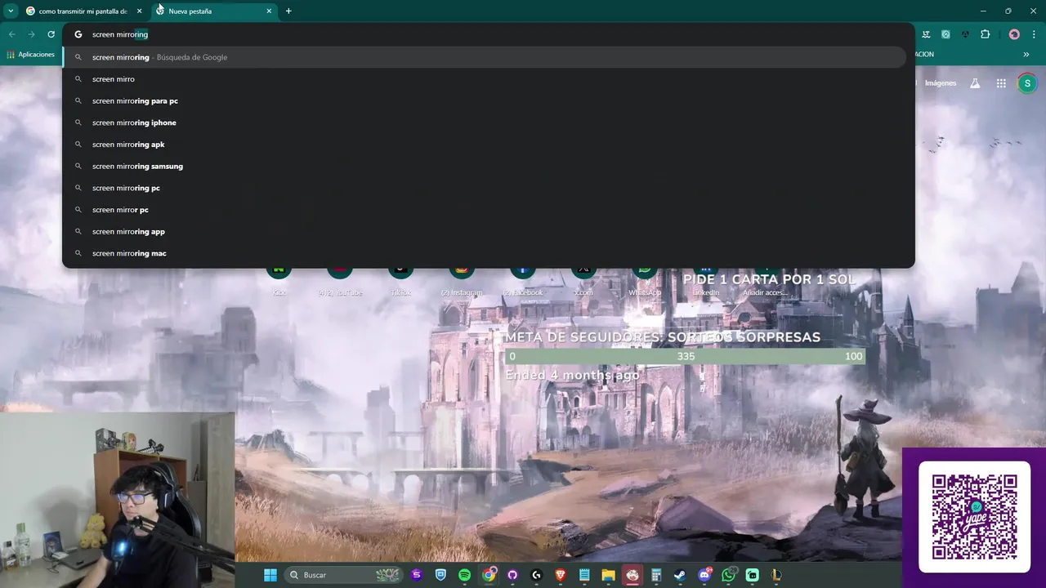Screen dimensions: 1046x588
Task: Open Chrome three-dot menu
Action: 1034,34
